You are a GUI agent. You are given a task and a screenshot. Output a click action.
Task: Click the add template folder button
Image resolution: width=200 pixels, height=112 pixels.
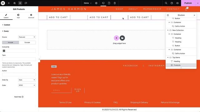coord(122,38)
